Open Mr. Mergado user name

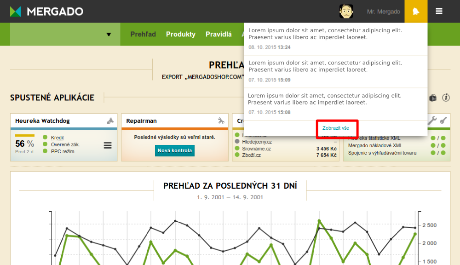[384, 12]
